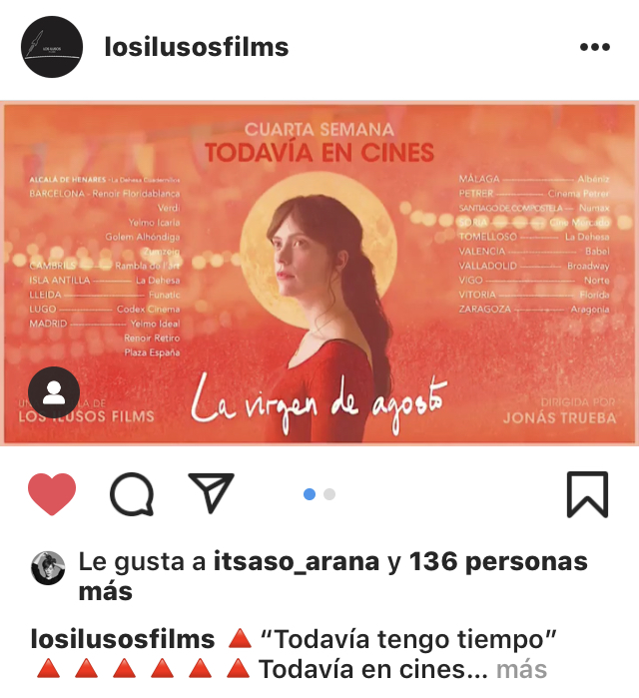Open itsaso_arana profile from likes
Viewport: 639px width, 698px height.
pos(297,561)
